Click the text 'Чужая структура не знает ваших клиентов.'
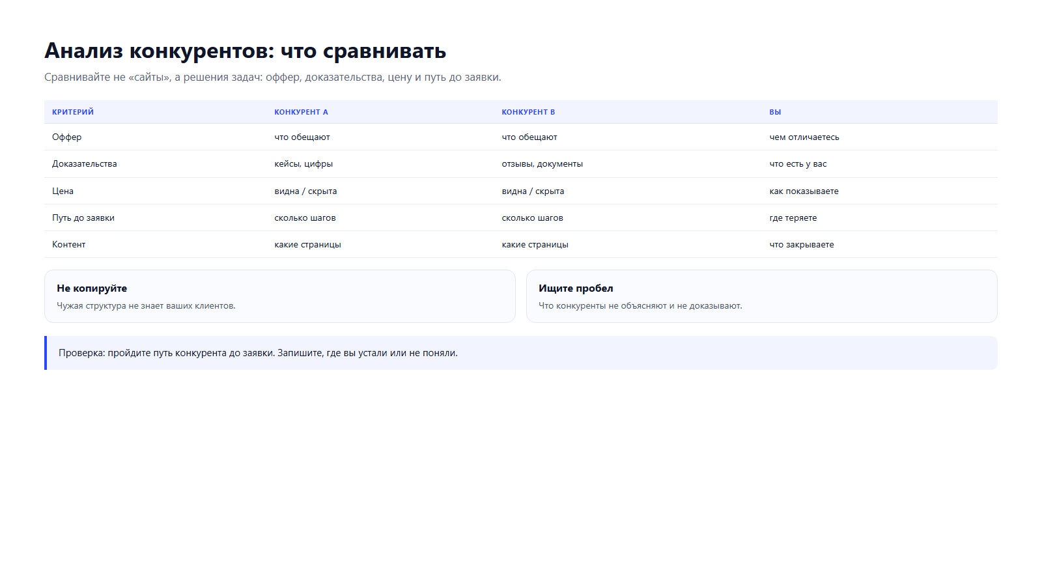The image size is (1042, 586). point(146,305)
